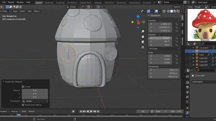
Task: Click the Scale X value field
Action: (160, 56)
